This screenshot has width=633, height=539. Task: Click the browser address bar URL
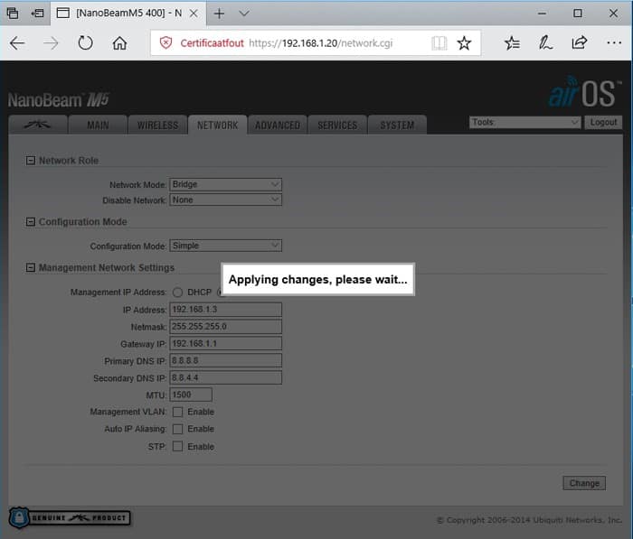[x=320, y=43]
